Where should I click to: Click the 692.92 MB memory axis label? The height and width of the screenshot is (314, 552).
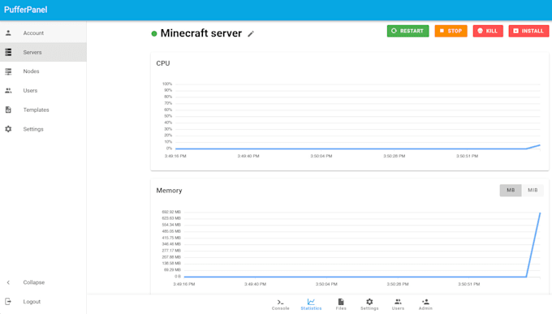171,212
